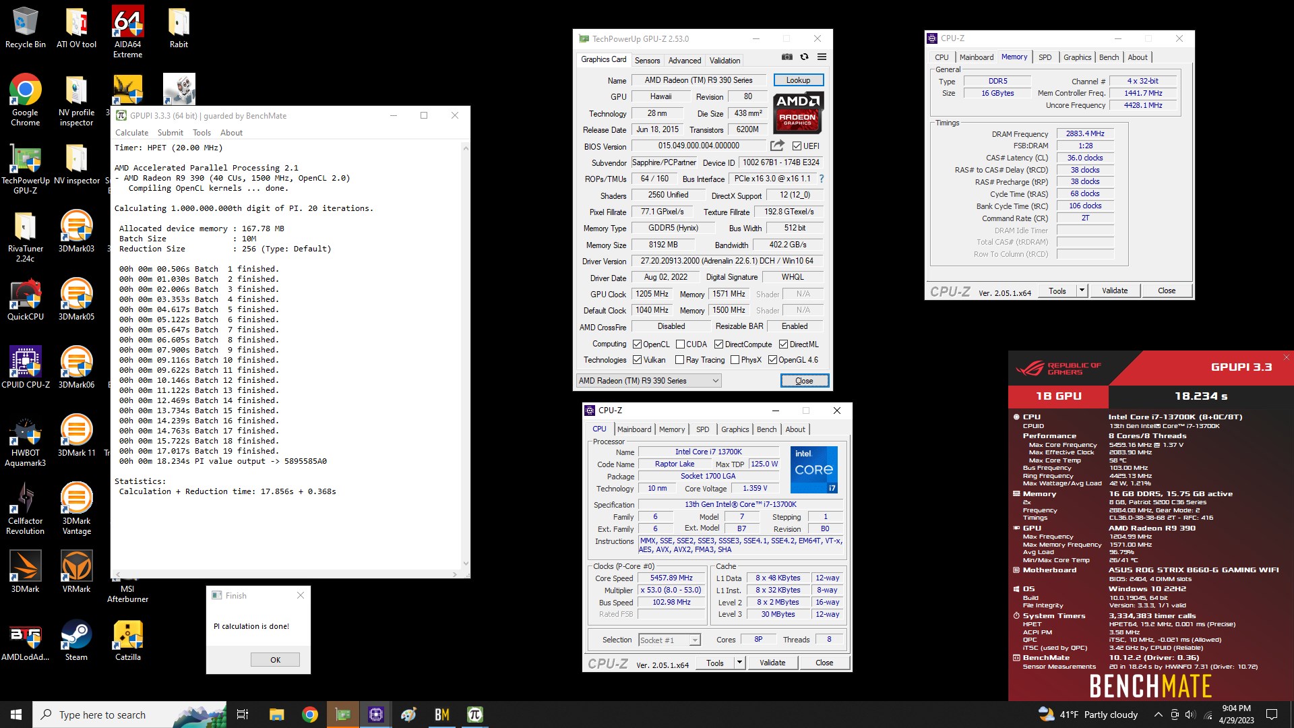
Task: Open Tools dropdown arrow in Memory CPU-Z window
Action: (1082, 291)
